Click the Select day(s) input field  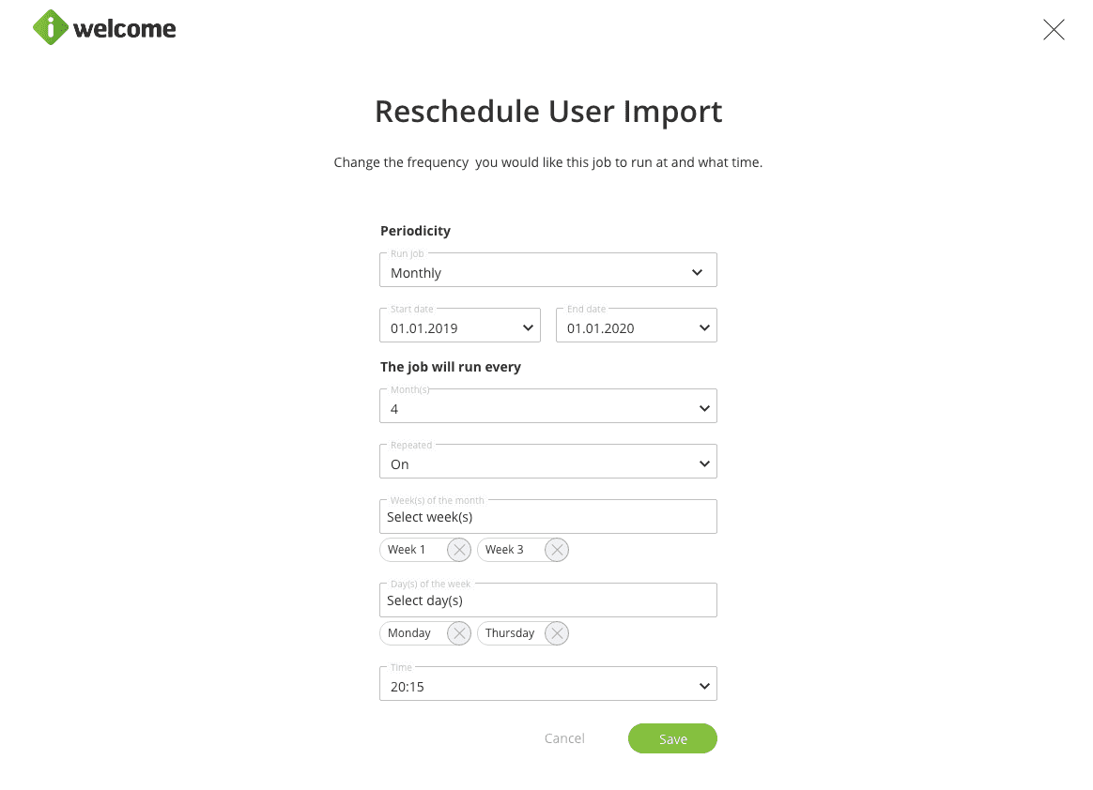point(547,600)
